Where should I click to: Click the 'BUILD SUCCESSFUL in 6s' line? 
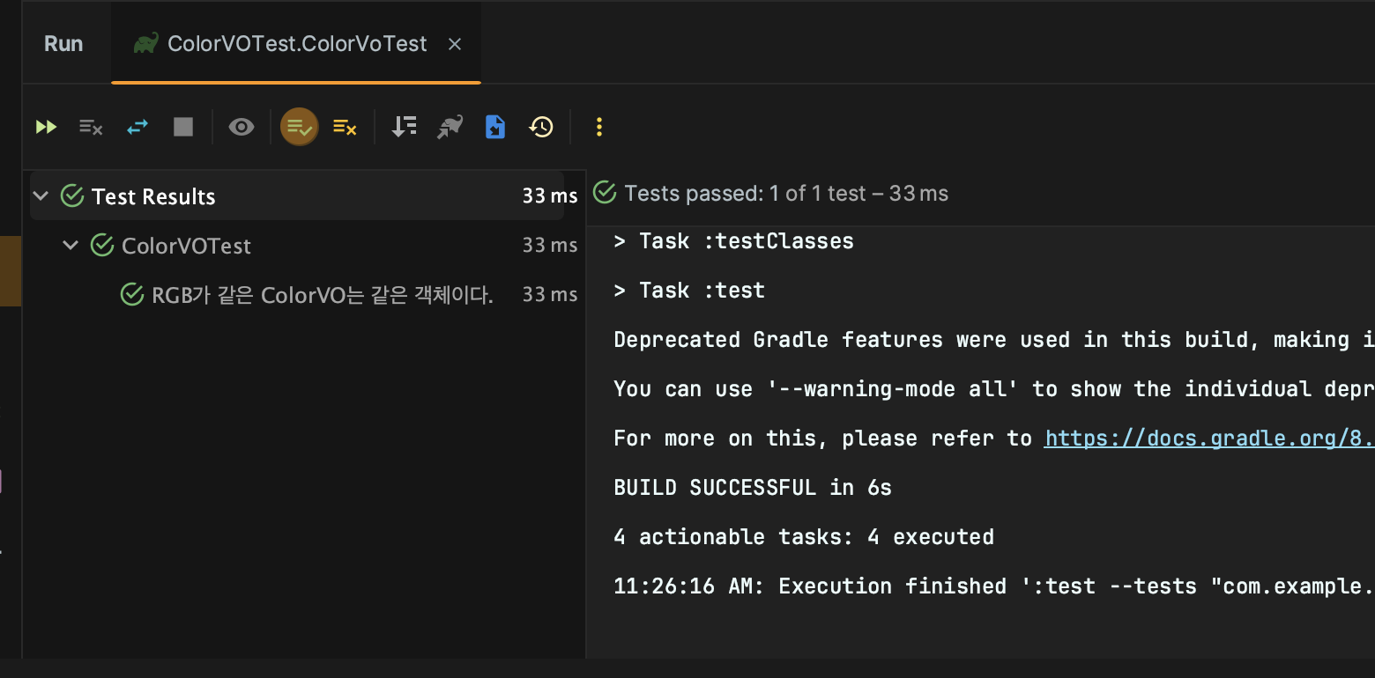point(753,488)
